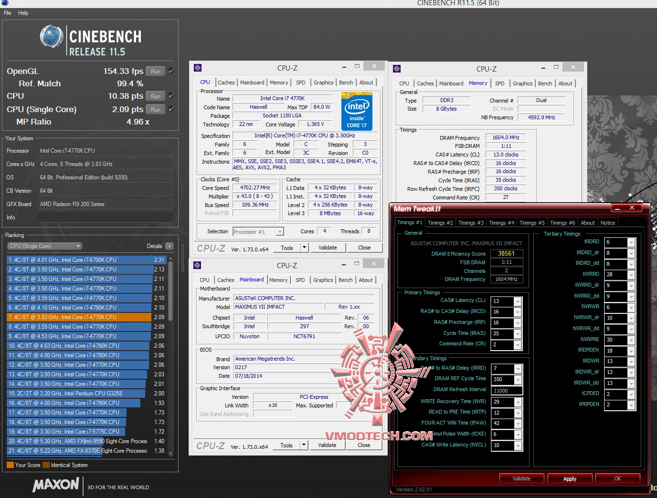Toggle the OpenGL test checkbox
The image size is (657, 498).
coord(171,71)
